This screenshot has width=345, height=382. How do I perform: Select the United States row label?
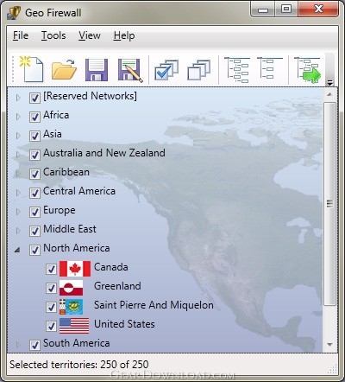(x=124, y=324)
